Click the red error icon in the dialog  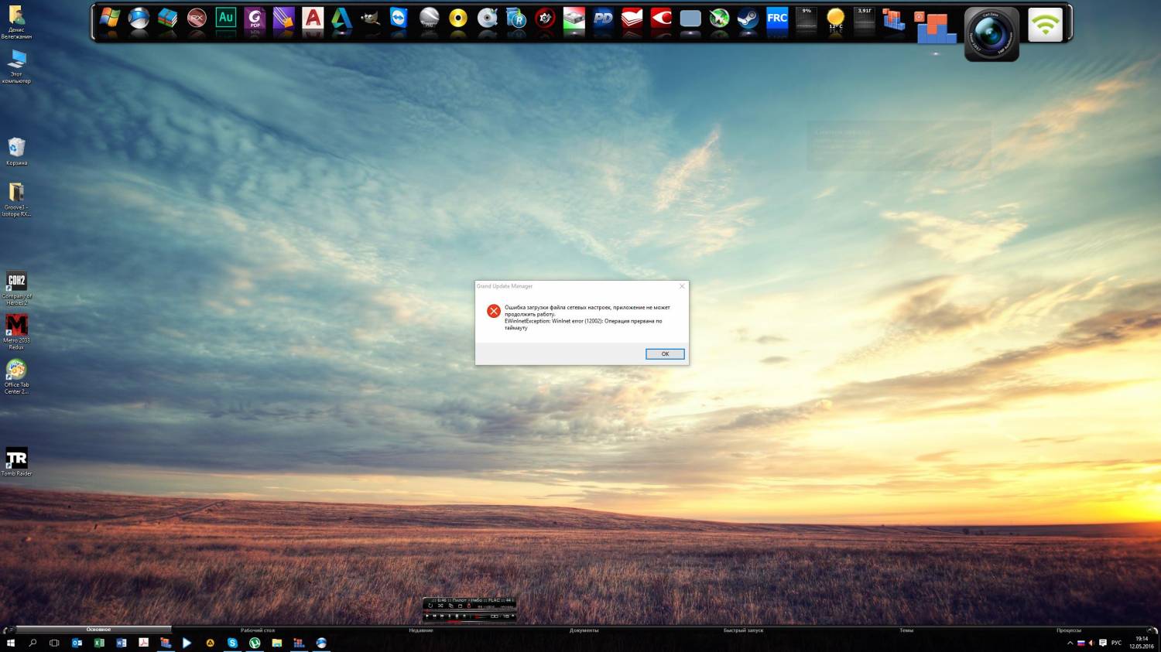(x=494, y=311)
